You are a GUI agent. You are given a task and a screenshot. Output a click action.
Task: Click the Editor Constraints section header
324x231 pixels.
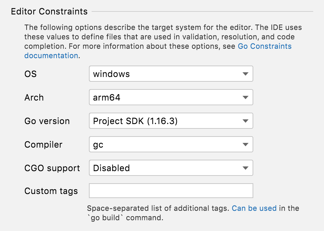click(x=49, y=11)
